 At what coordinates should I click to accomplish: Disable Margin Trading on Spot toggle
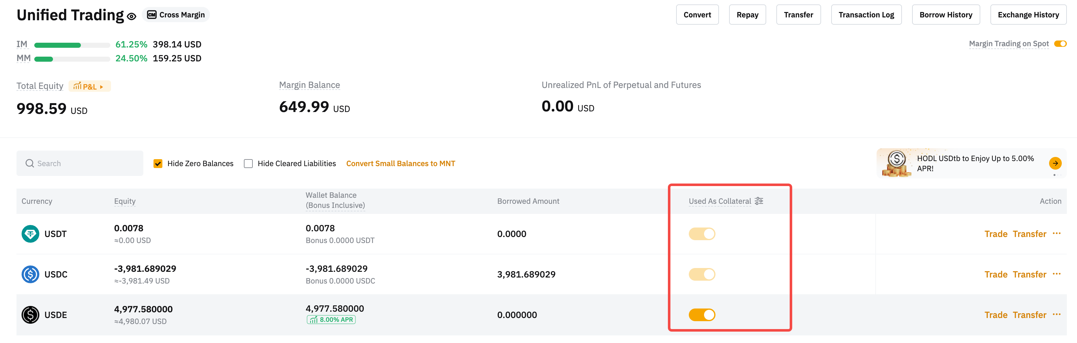click(1060, 44)
